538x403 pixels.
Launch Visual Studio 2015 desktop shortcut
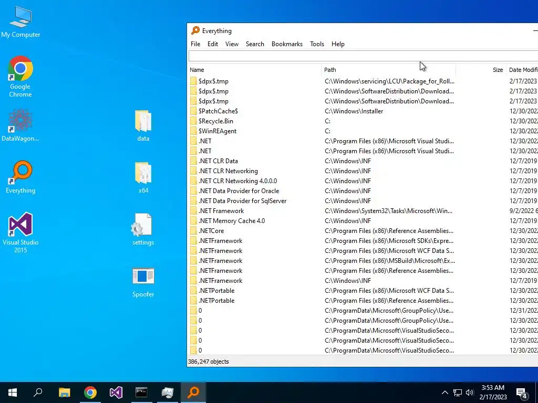[20, 232]
